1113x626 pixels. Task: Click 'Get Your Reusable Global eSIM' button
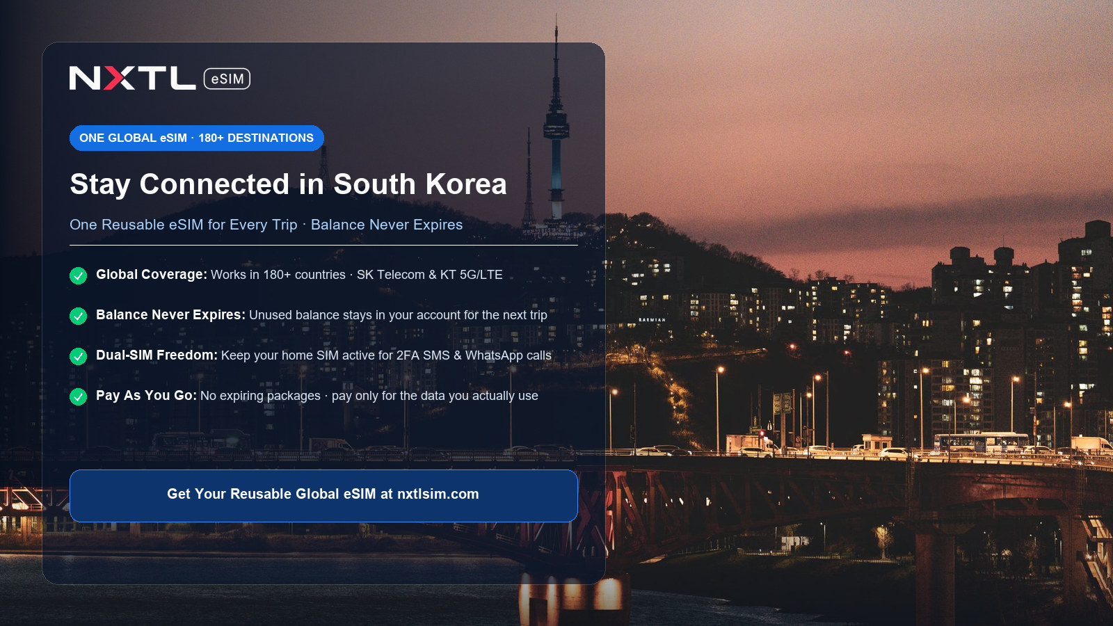(323, 495)
